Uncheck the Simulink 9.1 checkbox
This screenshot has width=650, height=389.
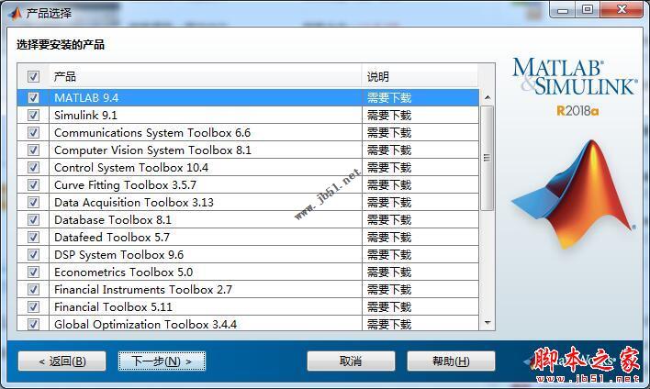pos(33,116)
